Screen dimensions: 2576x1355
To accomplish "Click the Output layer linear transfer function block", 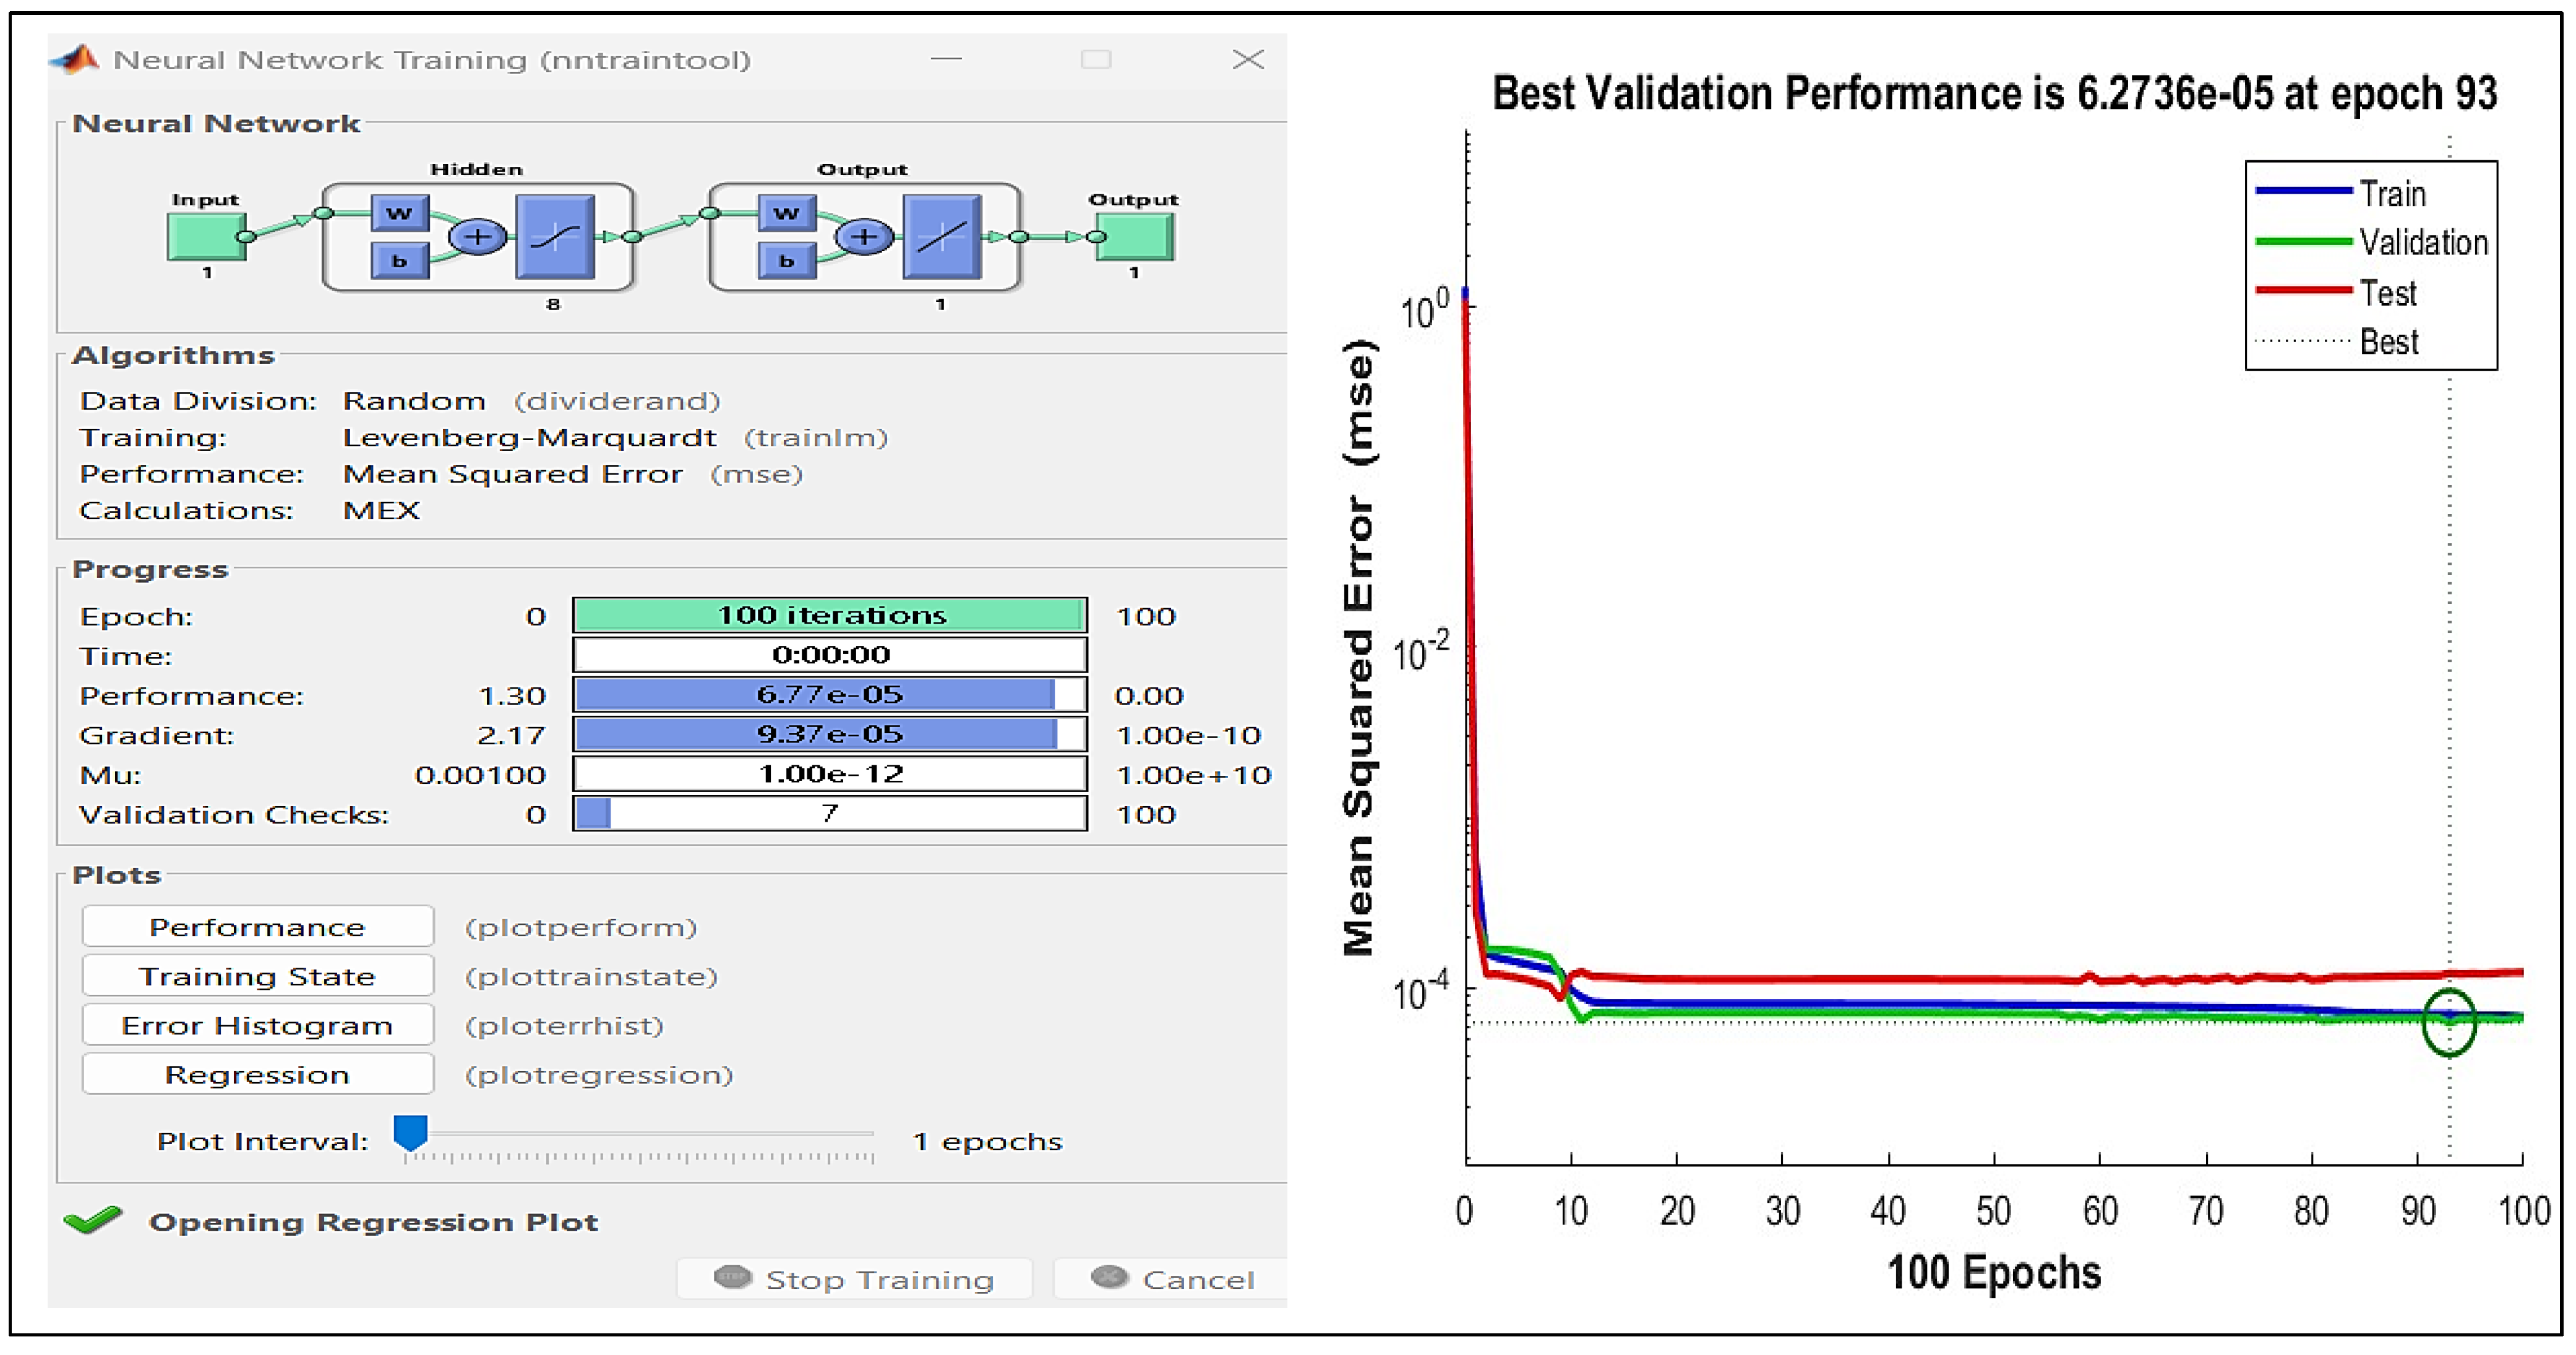I will [x=941, y=237].
